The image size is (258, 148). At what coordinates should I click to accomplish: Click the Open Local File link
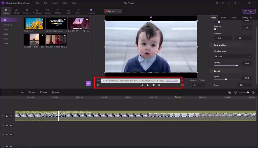point(172,81)
